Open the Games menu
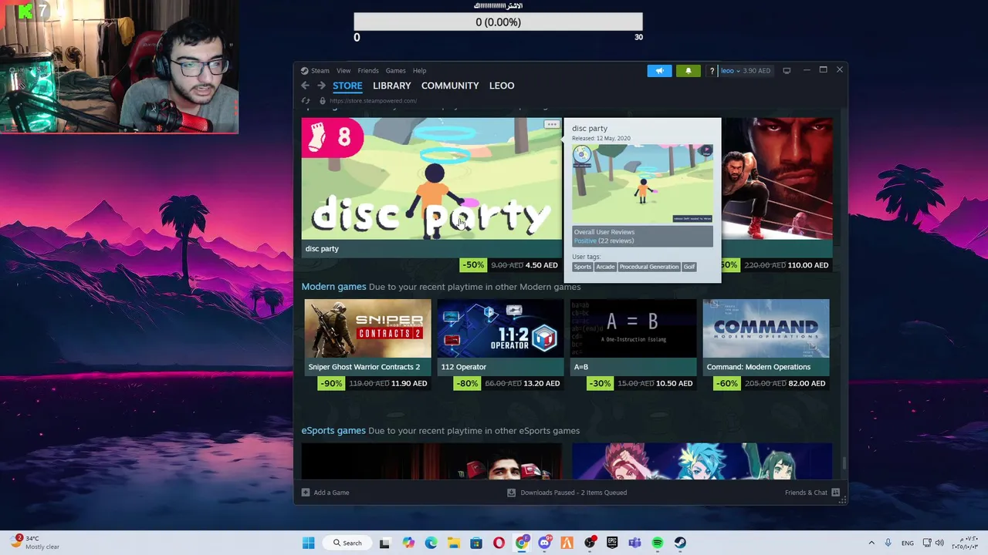 tap(395, 70)
